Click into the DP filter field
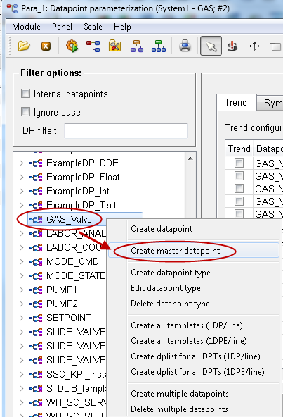Viewport: 283px width, 417px height. point(126,130)
